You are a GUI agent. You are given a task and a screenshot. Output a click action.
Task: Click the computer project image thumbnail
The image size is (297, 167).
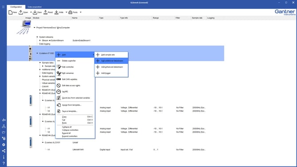24,28
